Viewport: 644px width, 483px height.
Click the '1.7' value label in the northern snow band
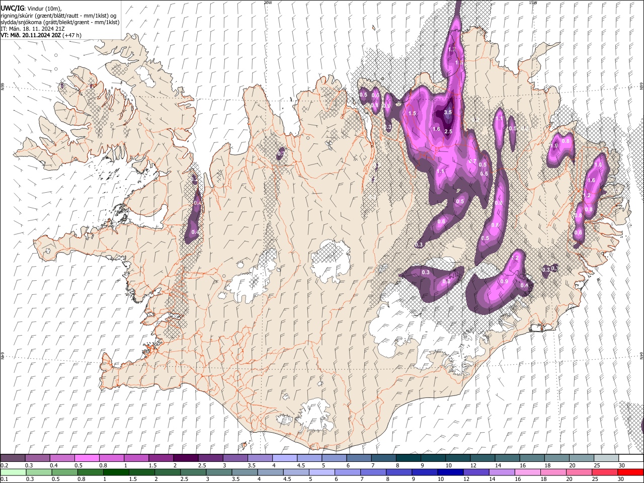click(x=451, y=49)
